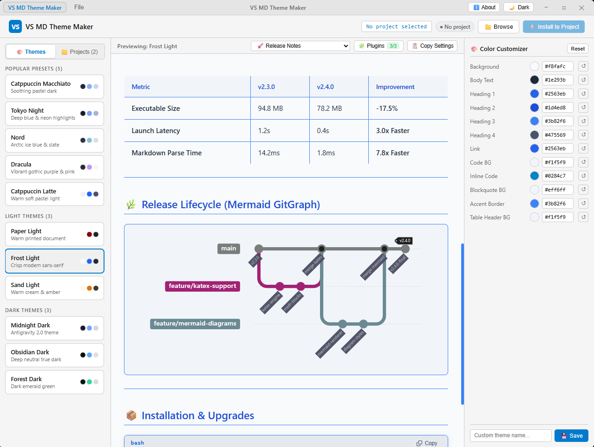Click the No project selected field
The height and width of the screenshot is (447, 594).
(397, 26)
